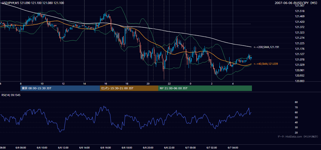
Task: Click hour label 12 under the price chart
Action: [x=63, y=83]
